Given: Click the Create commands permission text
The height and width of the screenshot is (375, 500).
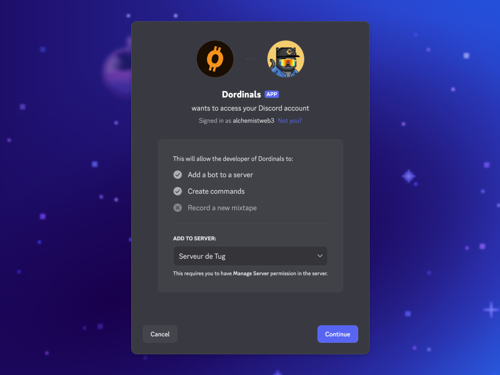Looking at the screenshot, I should click(x=216, y=191).
